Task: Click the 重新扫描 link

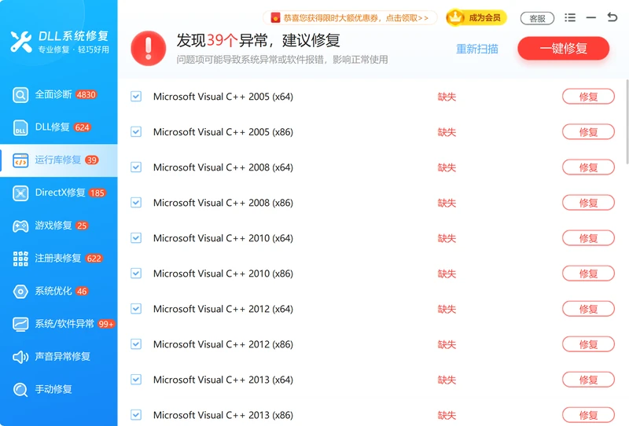Action: 477,49
